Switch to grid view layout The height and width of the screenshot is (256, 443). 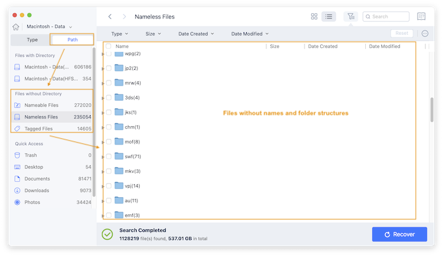click(315, 16)
